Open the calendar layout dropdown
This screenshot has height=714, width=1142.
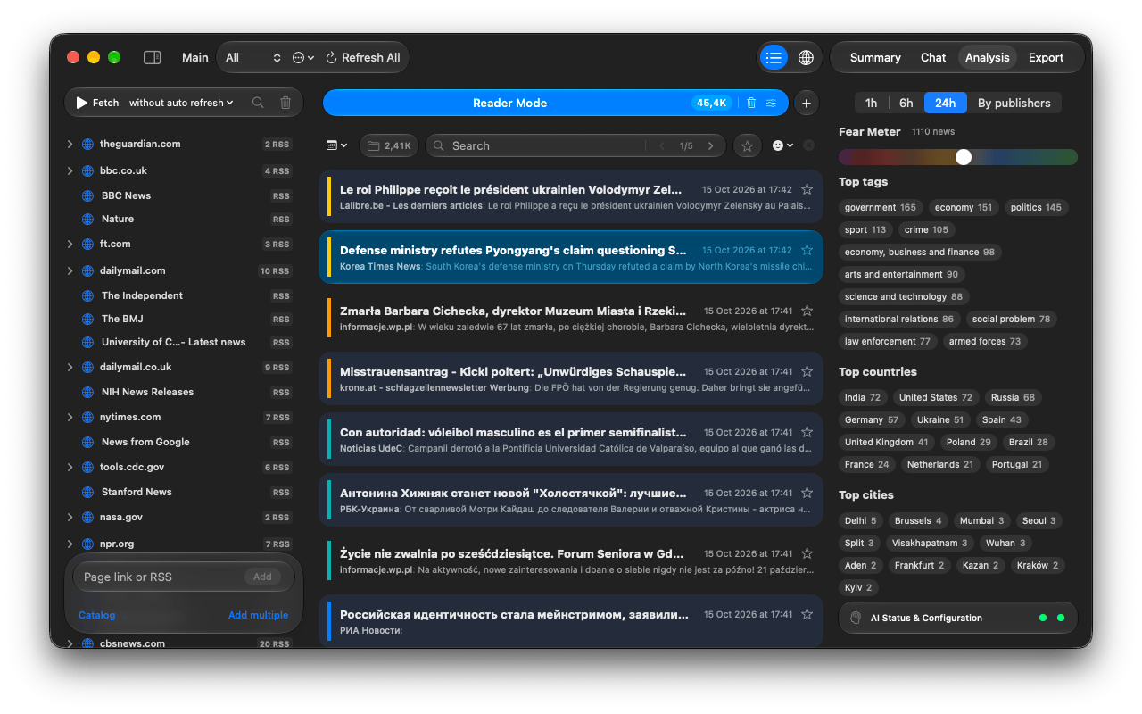point(336,145)
